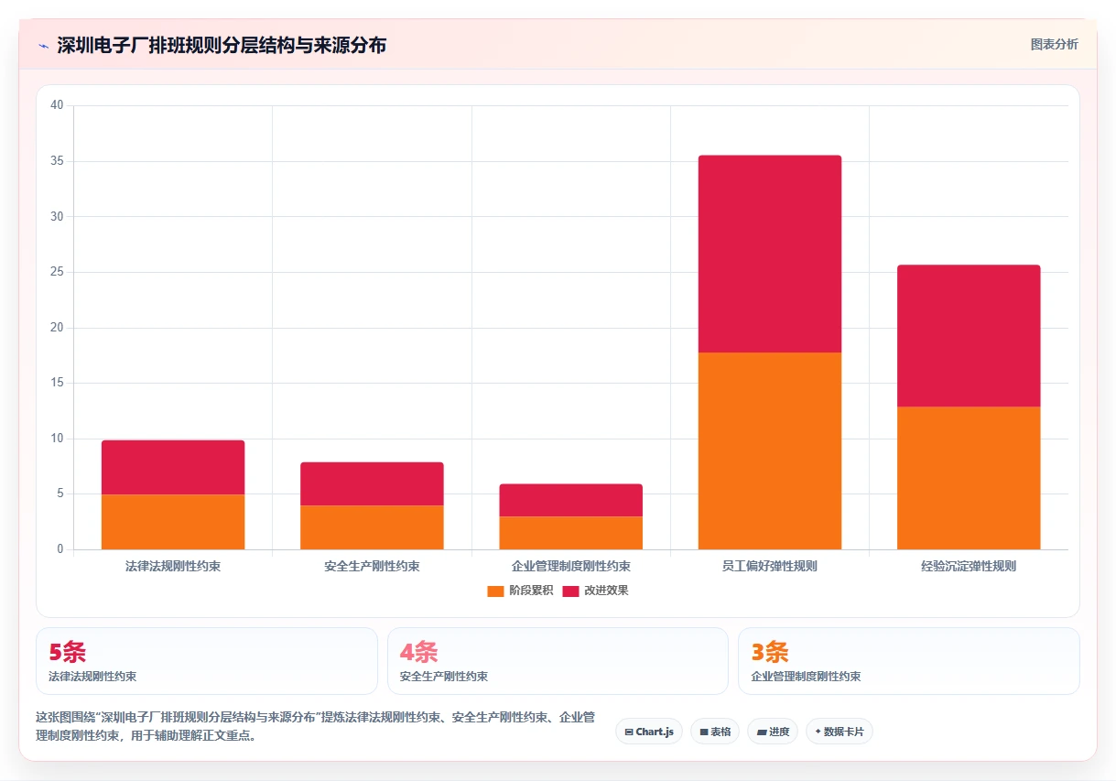Image resolution: width=1116 pixels, height=781 pixels.
Task: Click the x-axis label 企业管理制度刚性约束
Action: pyautogui.click(x=571, y=566)
